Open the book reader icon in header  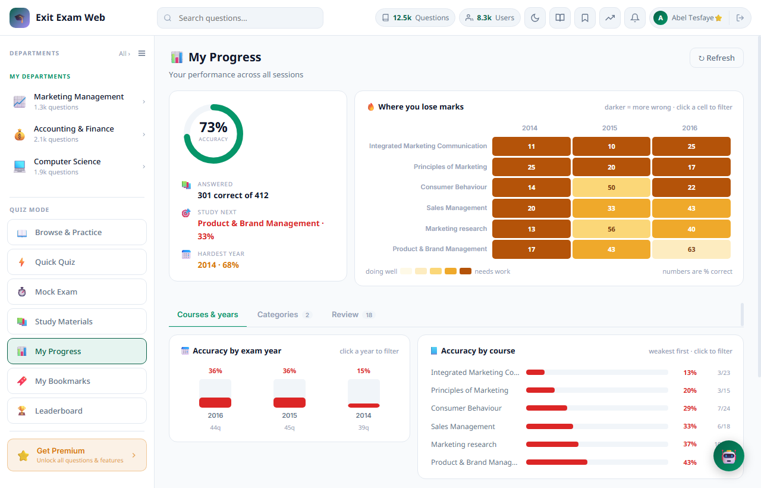(x=560, y=18)
